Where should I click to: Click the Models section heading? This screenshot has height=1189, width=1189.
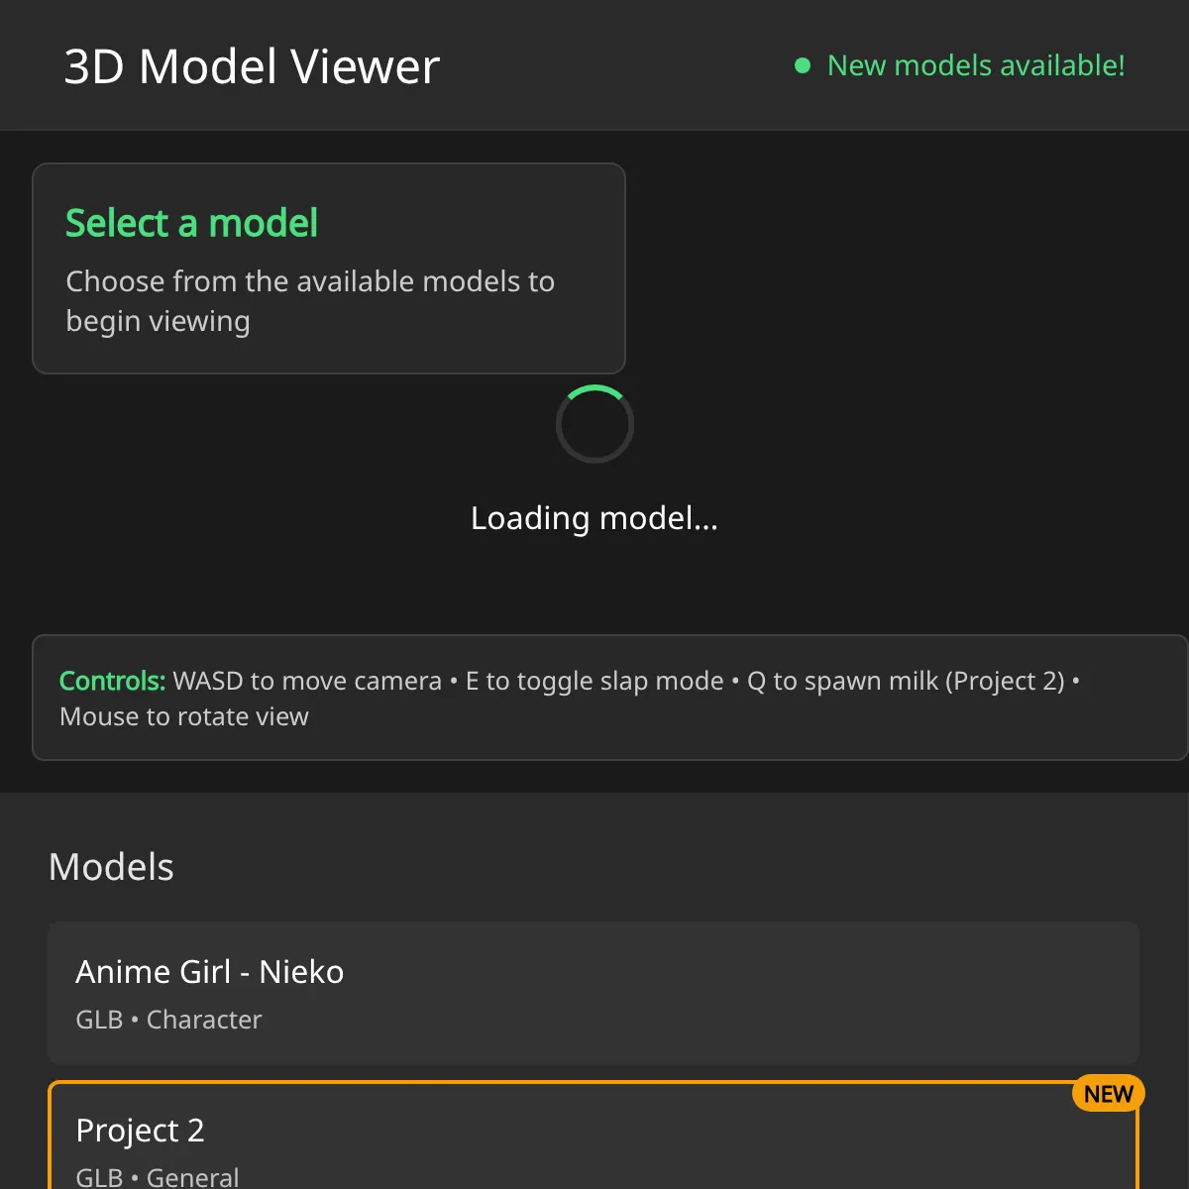tap(111, 867)
